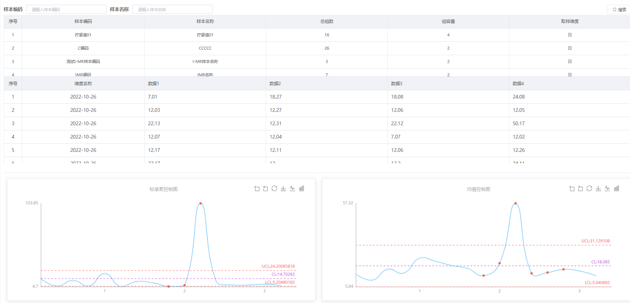Focus the 样本编码 input field

66,10
